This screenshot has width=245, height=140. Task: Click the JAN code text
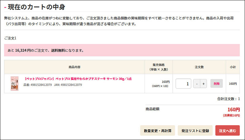[x=68, y=85]
